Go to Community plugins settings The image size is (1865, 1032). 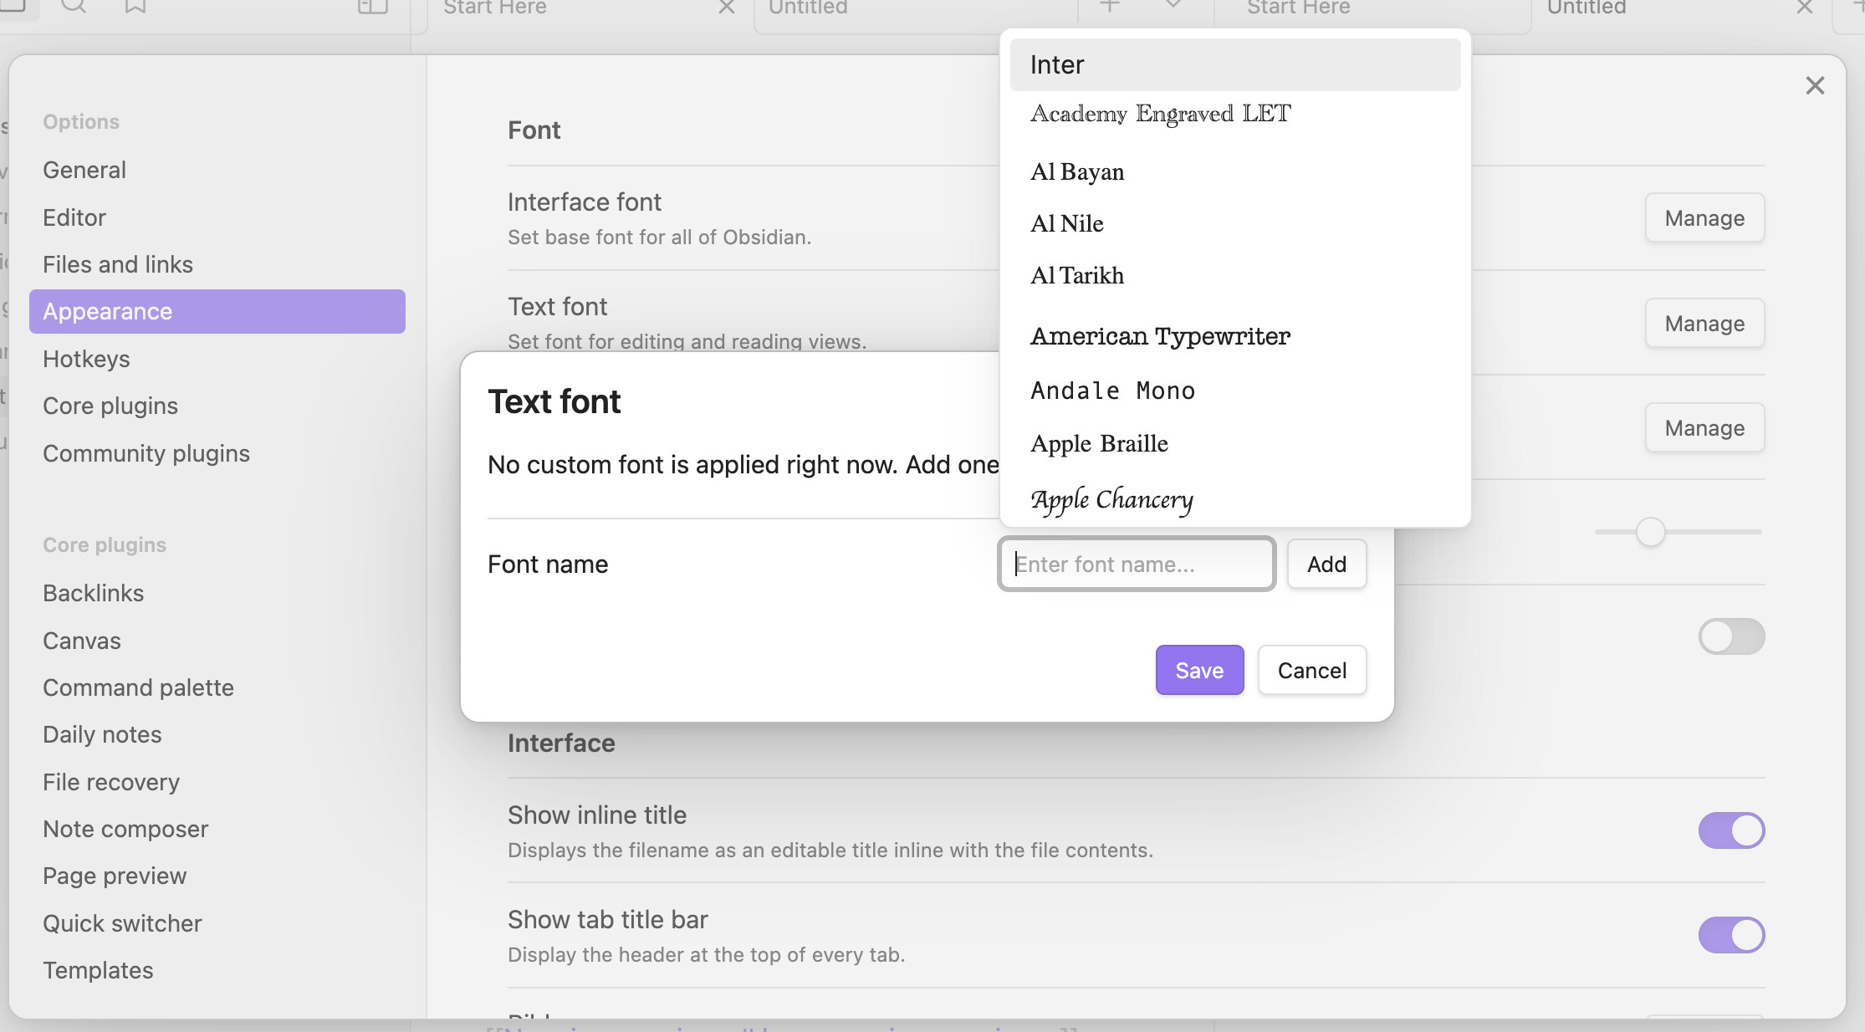tap(146, 453)
